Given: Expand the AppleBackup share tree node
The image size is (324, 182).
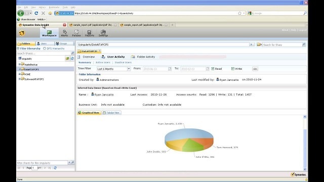Looking at the screenshot, I should [x=19, y=64].
